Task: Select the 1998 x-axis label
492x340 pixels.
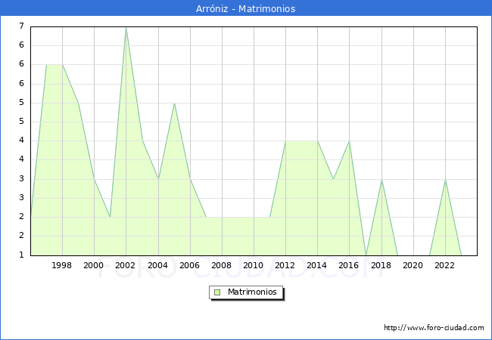Action: [x=62, y=265]
